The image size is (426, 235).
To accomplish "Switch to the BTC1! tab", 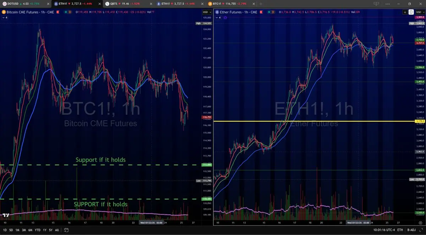I will point(231,4).
